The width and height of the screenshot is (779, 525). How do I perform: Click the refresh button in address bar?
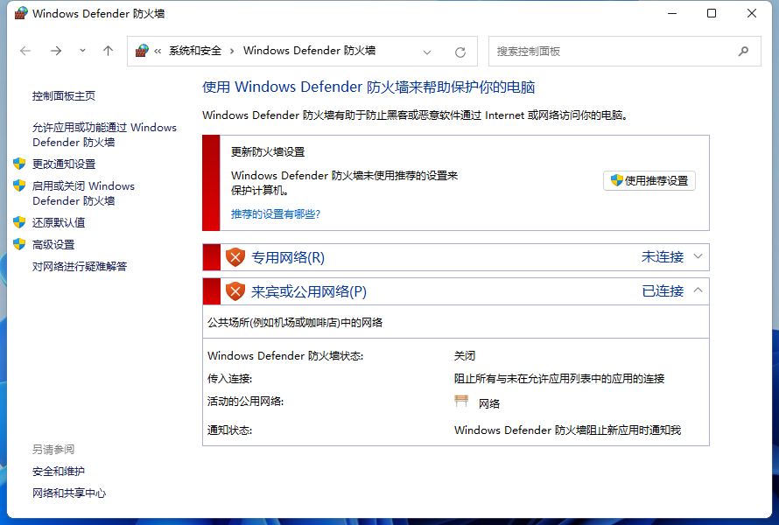460,52
